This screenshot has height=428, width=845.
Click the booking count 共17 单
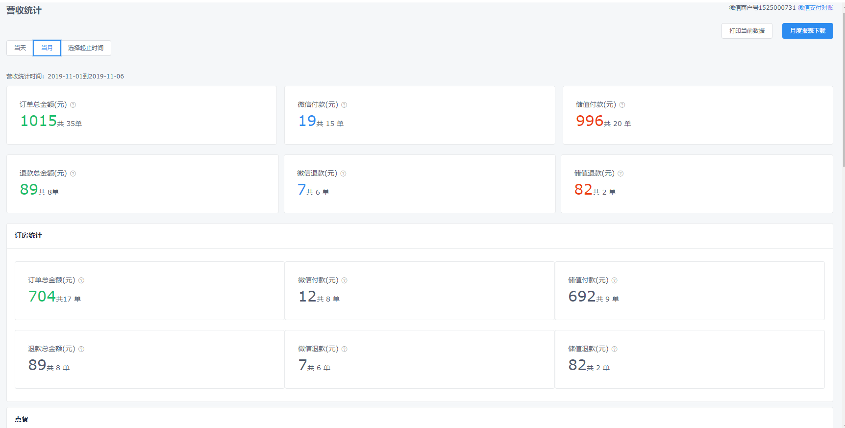69,299
